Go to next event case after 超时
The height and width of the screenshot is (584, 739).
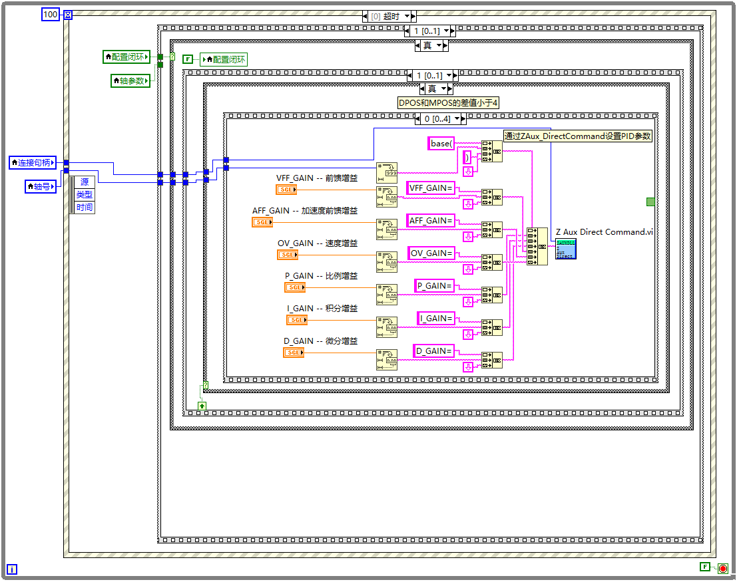413,17
